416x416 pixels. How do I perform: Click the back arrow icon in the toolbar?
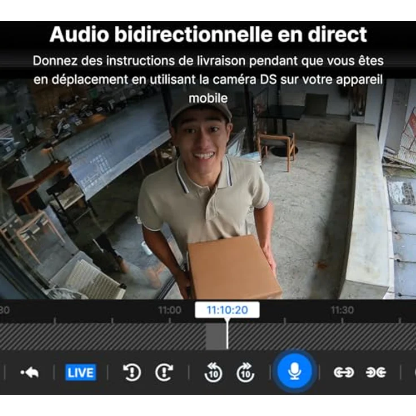pos(29,372)
